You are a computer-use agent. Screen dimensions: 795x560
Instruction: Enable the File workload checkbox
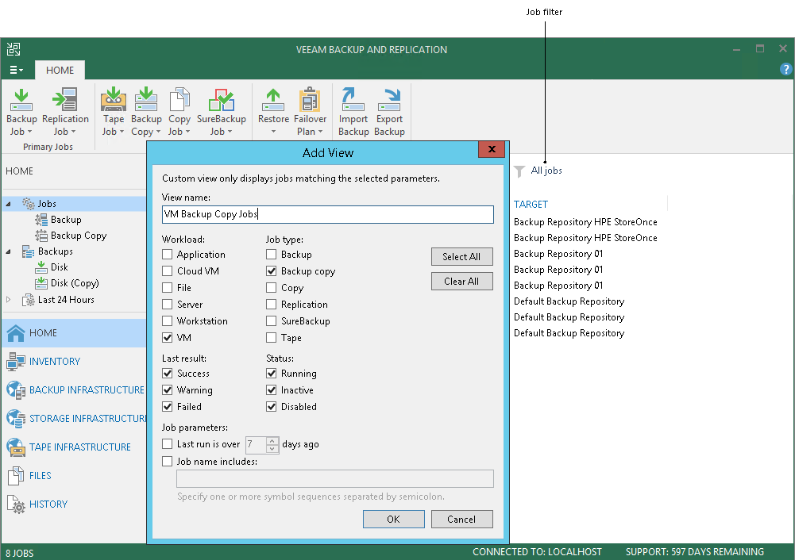pyautogui.click(x=168, y=288)
